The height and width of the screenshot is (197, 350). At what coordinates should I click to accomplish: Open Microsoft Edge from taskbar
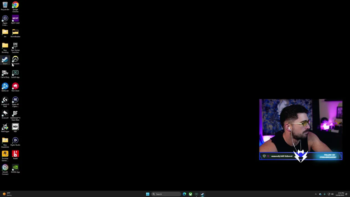tap(184, 194)
